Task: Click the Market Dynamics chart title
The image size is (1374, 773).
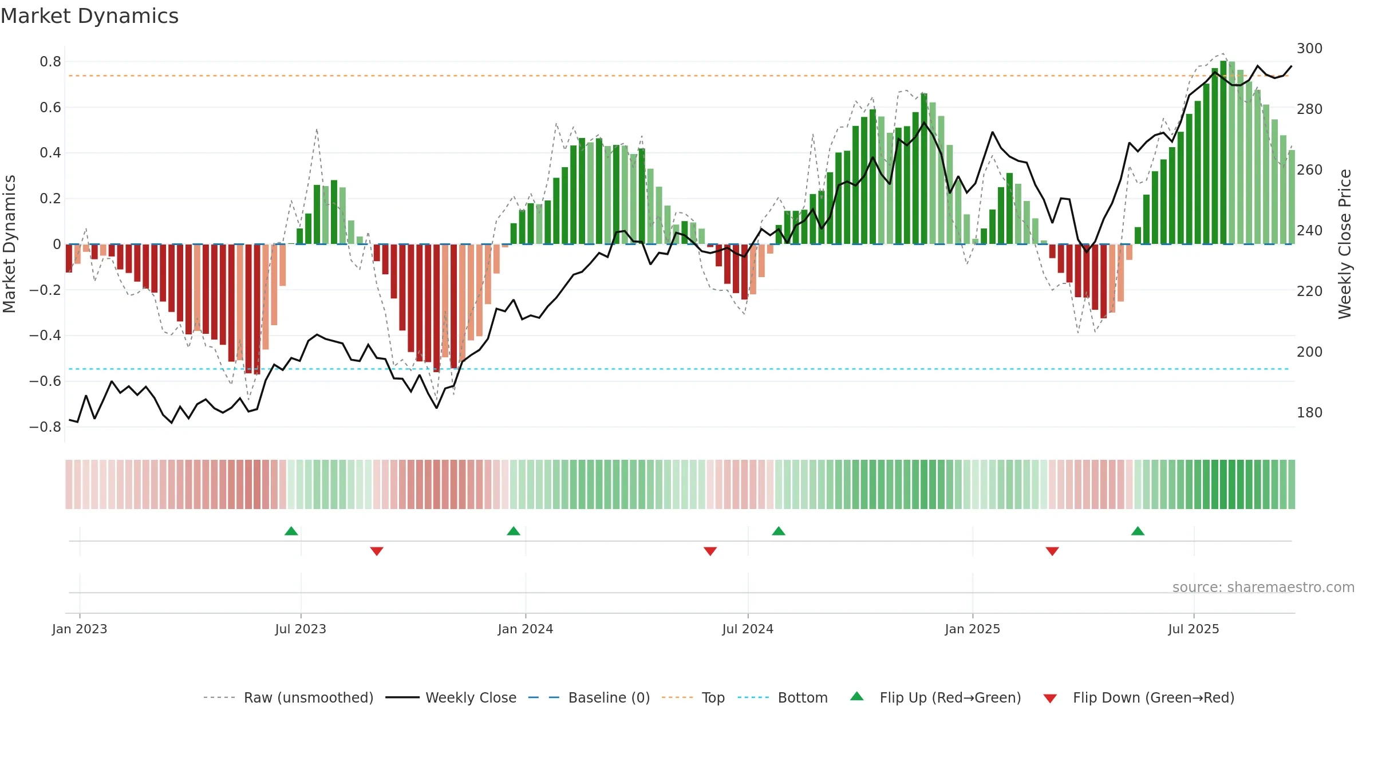Action: coord(90,16)
